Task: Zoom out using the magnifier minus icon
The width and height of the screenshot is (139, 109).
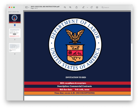Action: [x=65, y=7]
